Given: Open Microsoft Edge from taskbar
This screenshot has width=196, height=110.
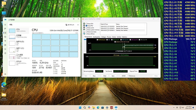Looking at the screenshot, I should tap(98, 108).
